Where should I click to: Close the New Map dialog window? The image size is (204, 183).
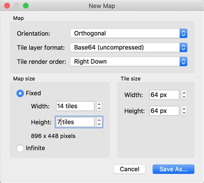click(7, 6)
